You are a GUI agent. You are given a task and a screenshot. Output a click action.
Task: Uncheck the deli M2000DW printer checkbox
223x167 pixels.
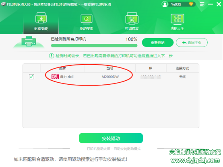tap(31, 77)
